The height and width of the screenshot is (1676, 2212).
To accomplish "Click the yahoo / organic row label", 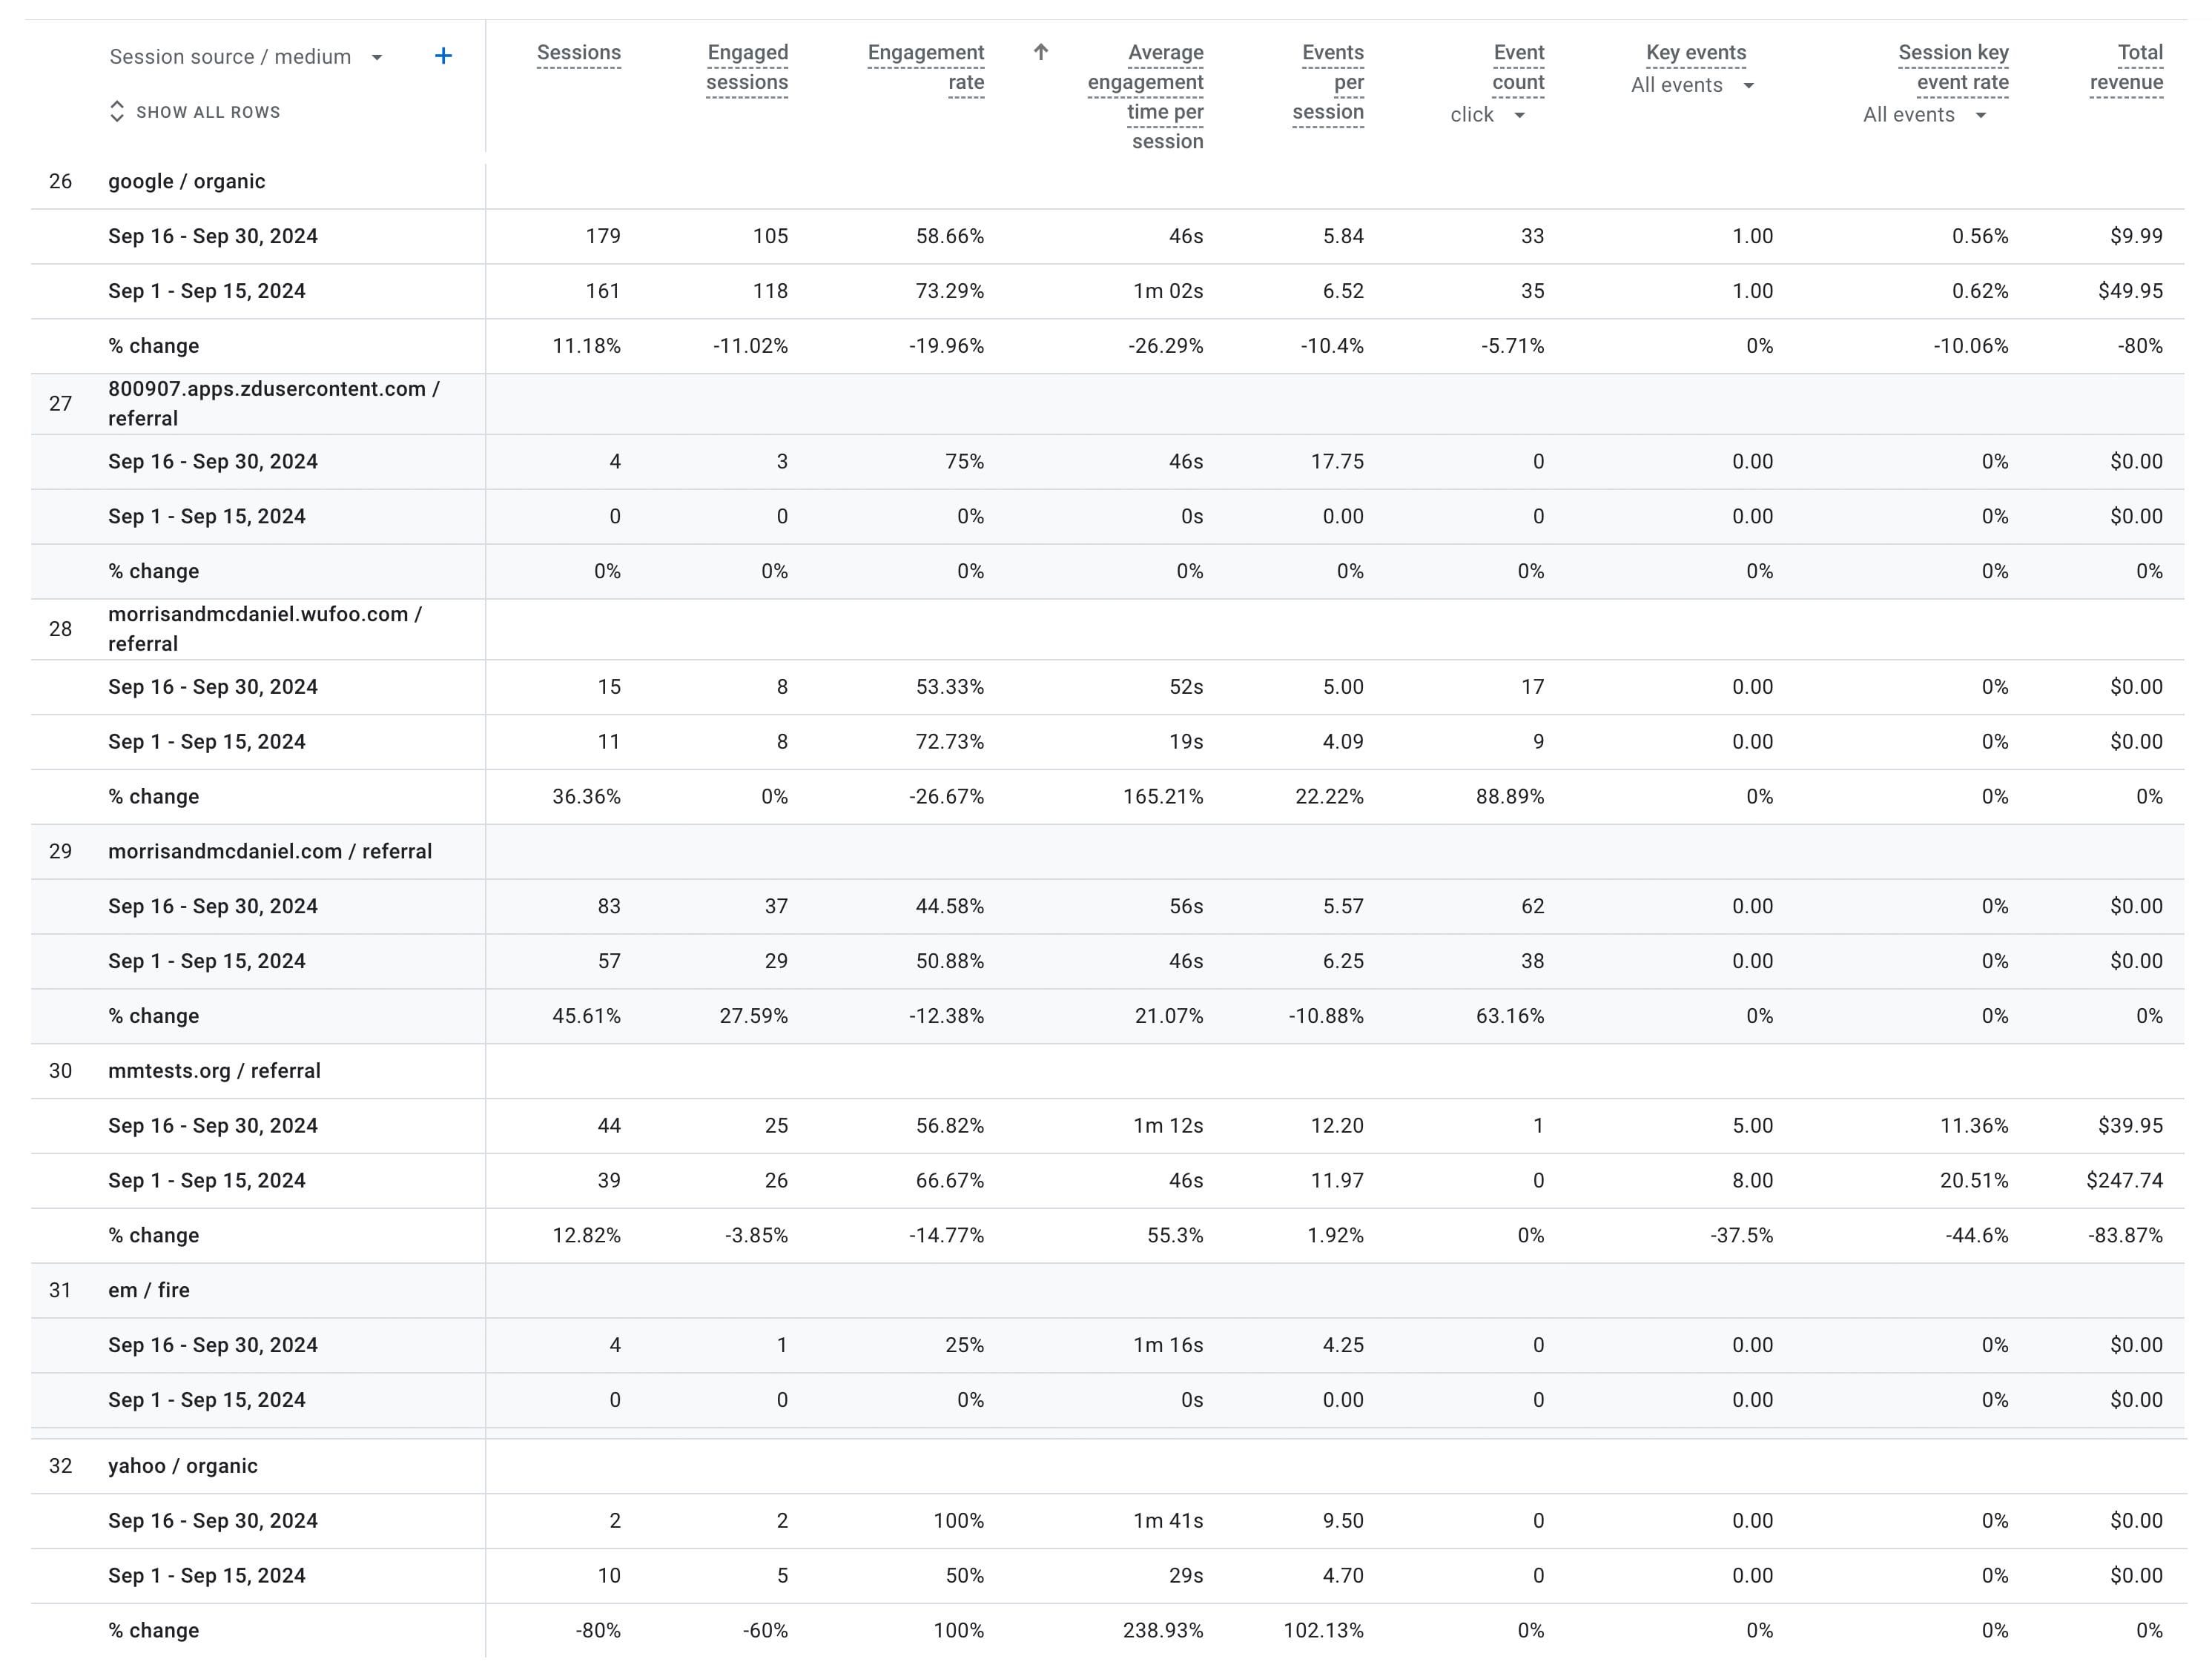I will click(x=183, y=1465).
